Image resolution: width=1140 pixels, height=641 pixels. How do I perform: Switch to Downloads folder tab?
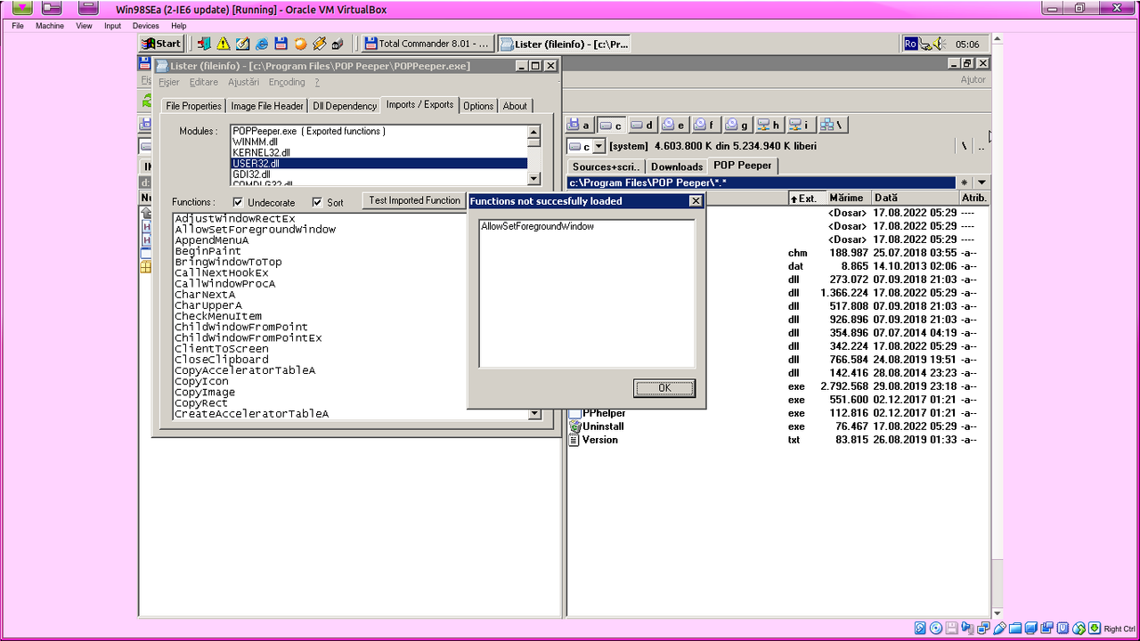coord(677,166)
